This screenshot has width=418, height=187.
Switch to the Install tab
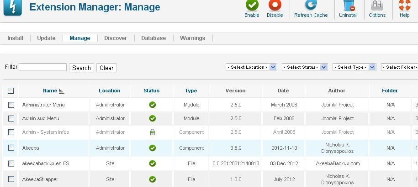[15, 38]
